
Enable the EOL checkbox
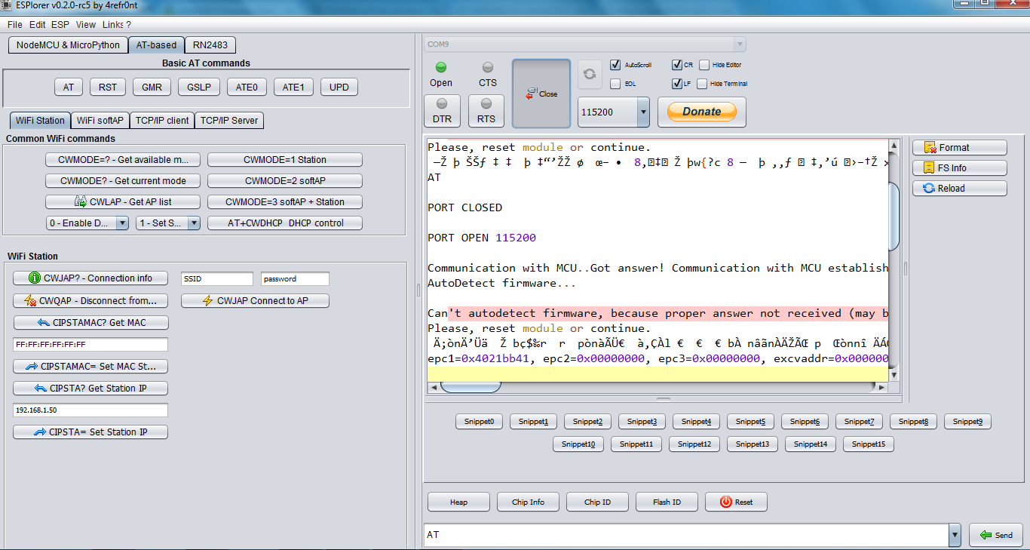pos(615,84)
